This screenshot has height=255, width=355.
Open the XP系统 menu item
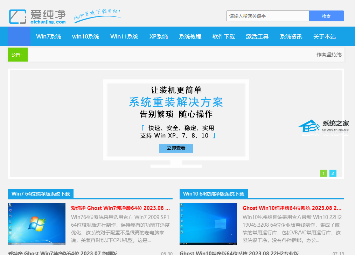[x=159, y=36]
